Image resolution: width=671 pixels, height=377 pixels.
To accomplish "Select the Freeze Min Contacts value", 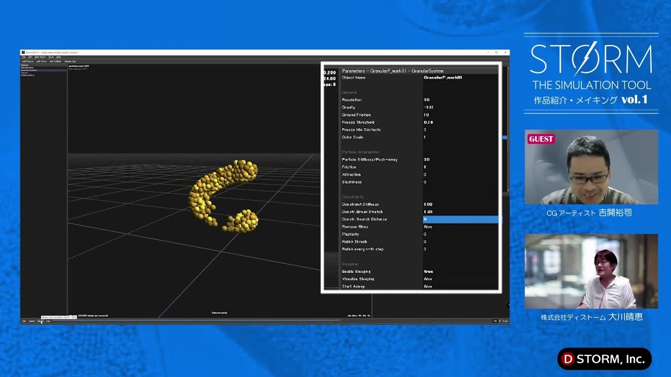I will click(x=461, y=130).
